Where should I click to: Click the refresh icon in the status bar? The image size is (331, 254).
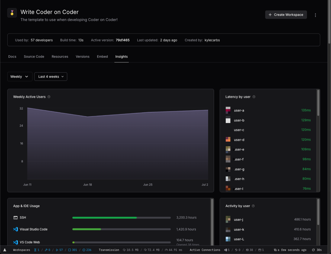pyautogui.click(x=313, y=250)
